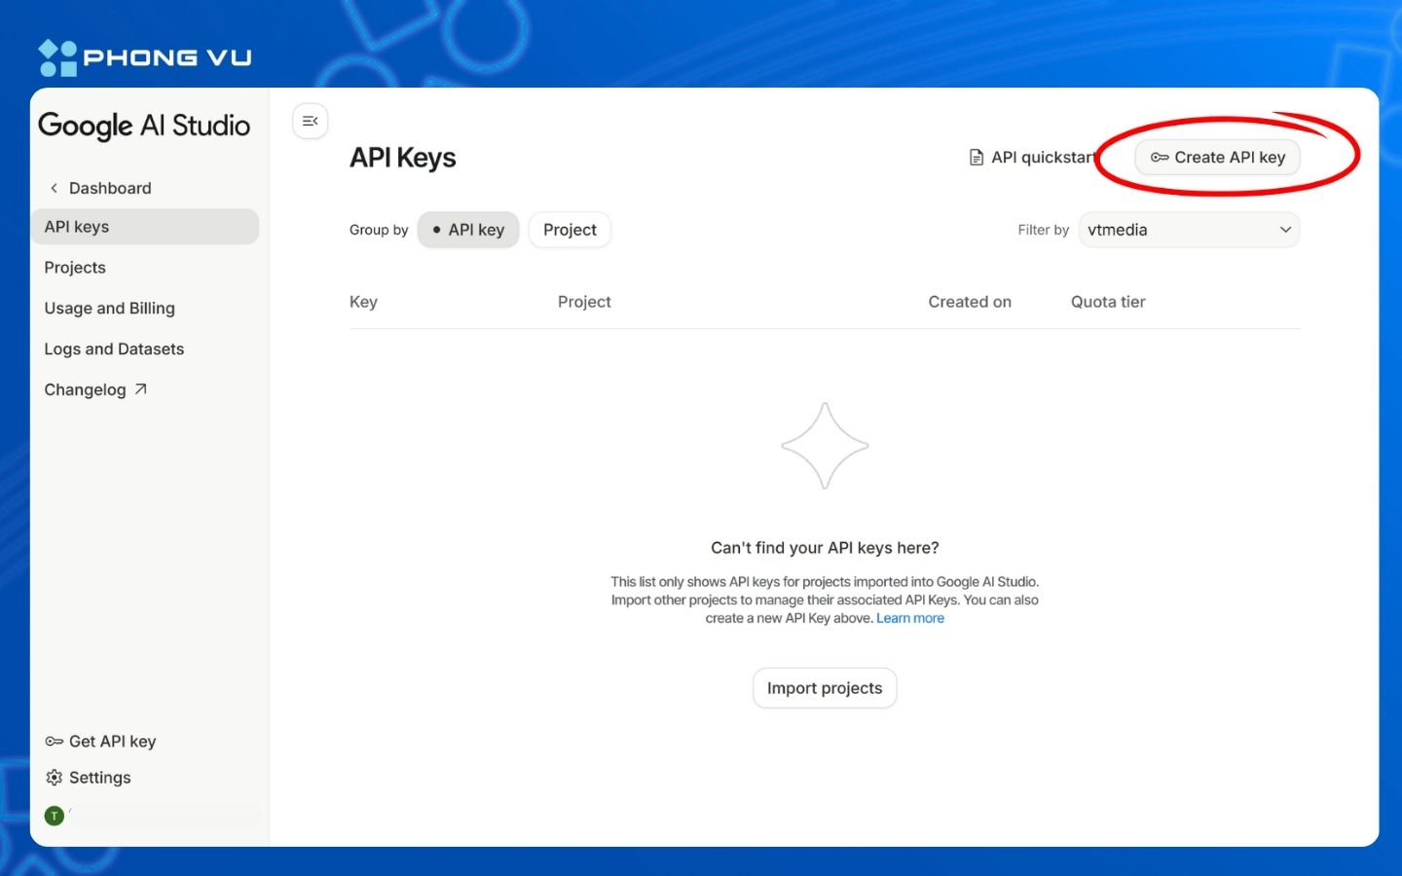Viewport: 1402px width, 876px height.
Task: Click the Create API key button
Action: click(x=1217, y=158)
